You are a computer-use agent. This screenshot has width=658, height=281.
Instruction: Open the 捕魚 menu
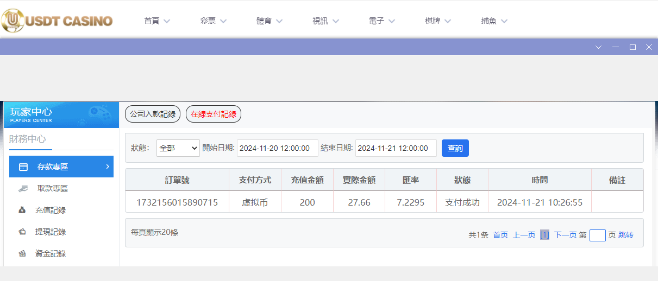tap(494, 21)
